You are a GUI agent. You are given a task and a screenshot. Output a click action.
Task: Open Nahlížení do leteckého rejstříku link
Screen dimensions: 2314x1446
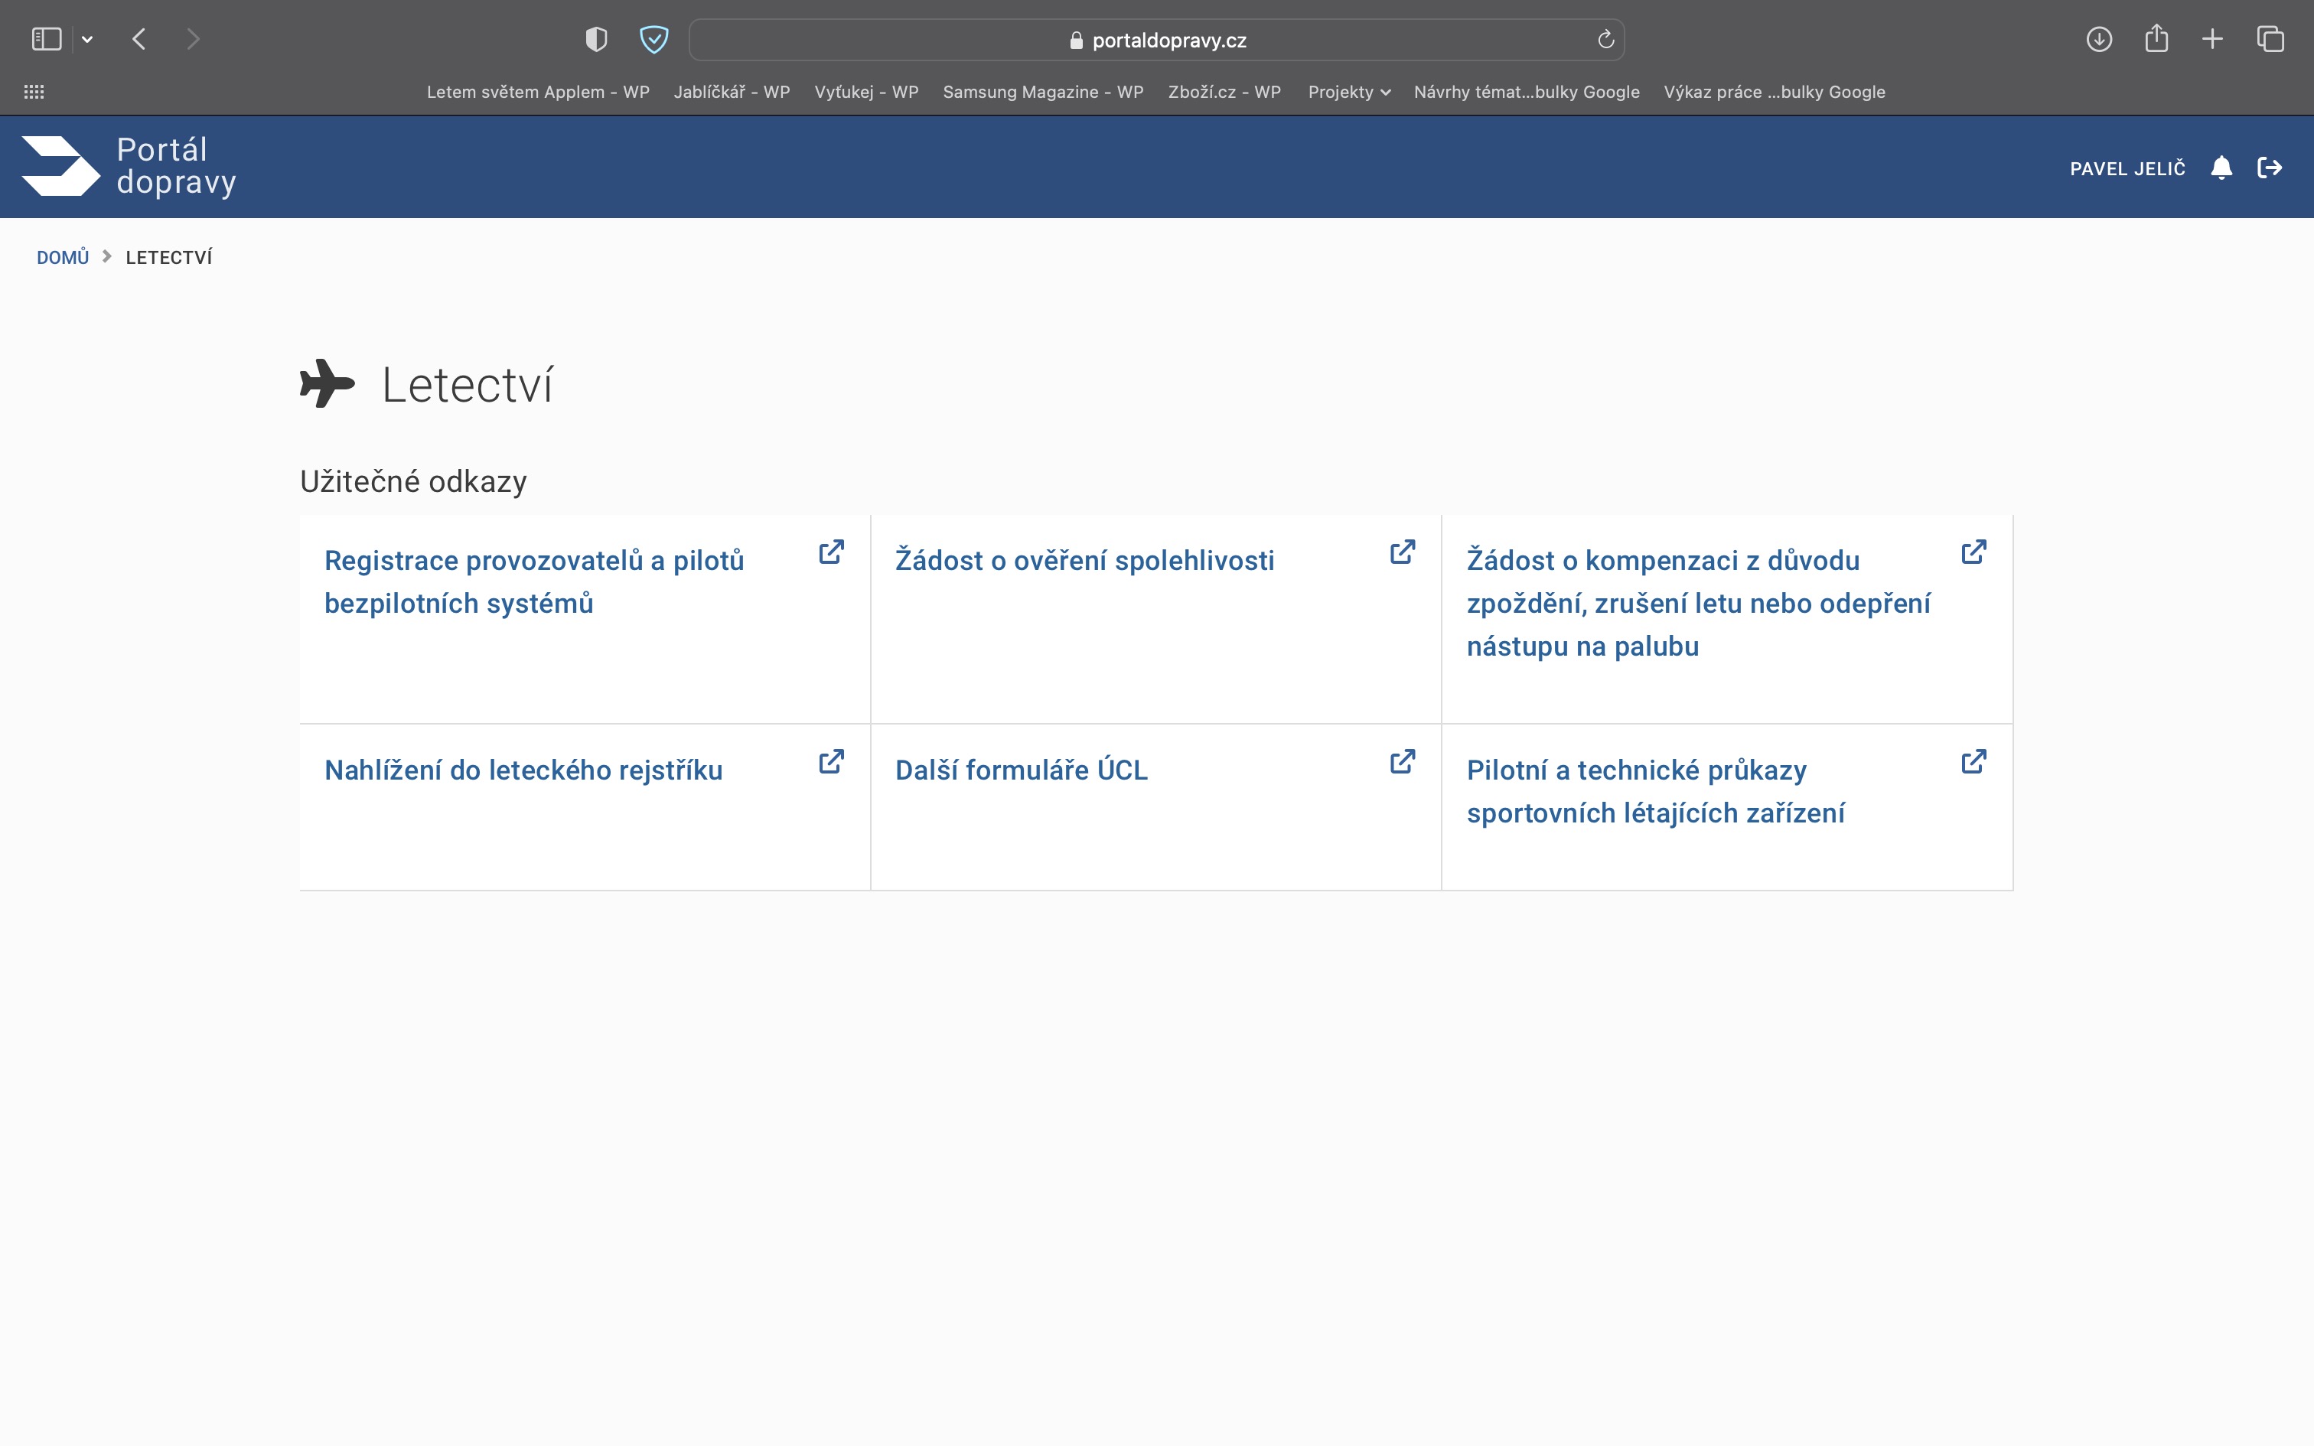(x=523, y=770)
